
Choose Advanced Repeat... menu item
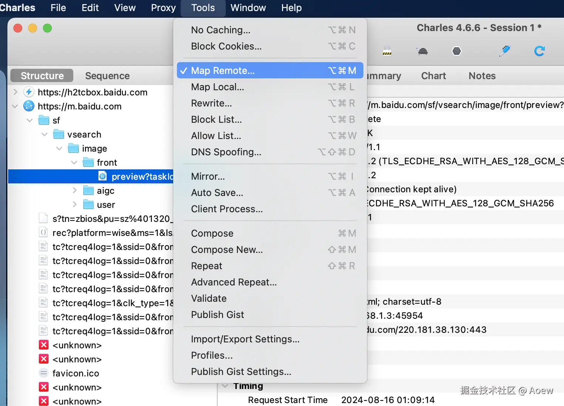(x=270, y=282)
